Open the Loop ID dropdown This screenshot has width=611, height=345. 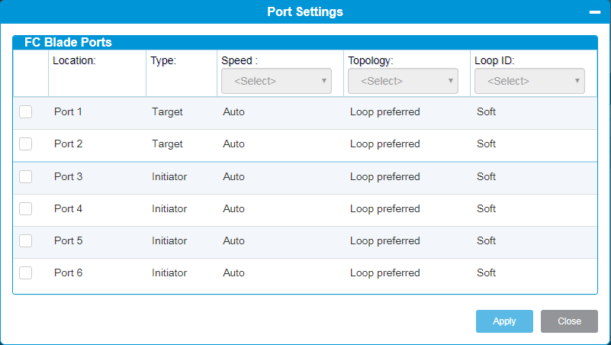point(529,81)
